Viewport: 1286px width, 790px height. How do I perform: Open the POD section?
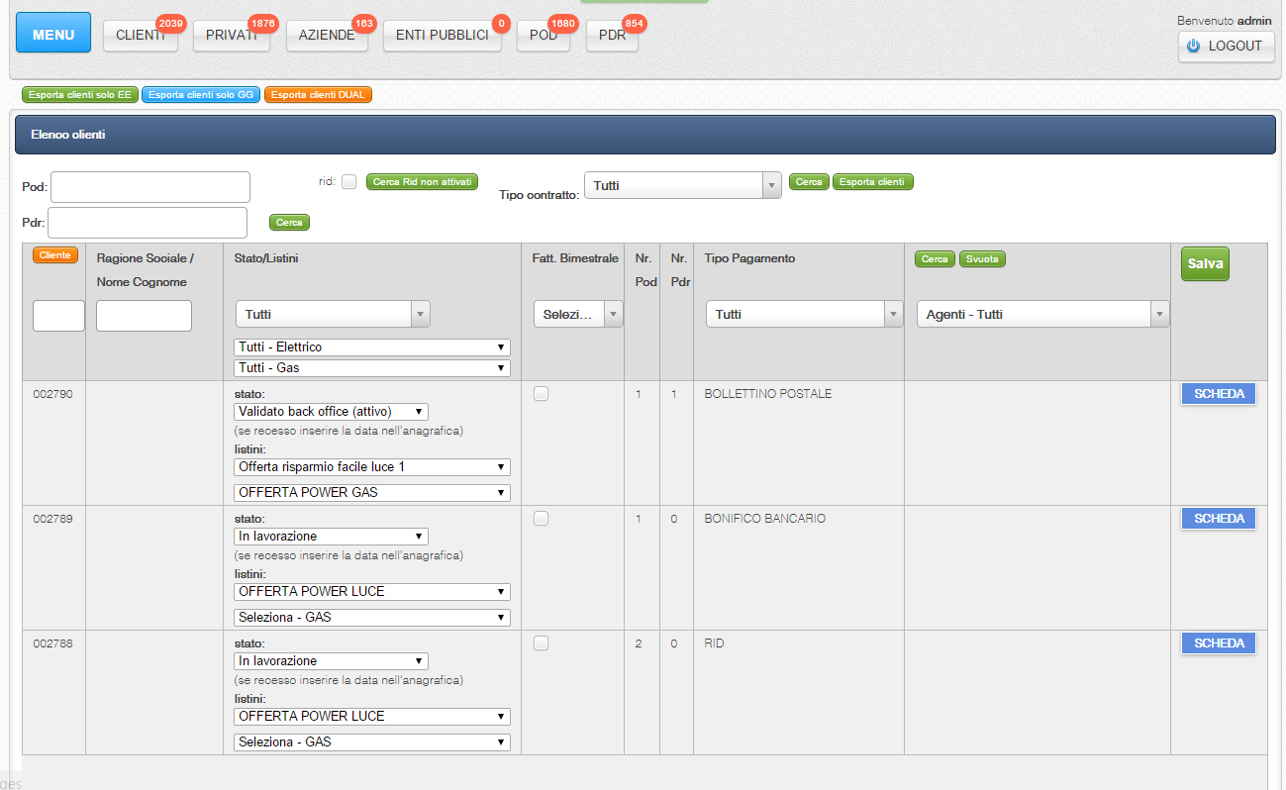click(x=544, y=36)
